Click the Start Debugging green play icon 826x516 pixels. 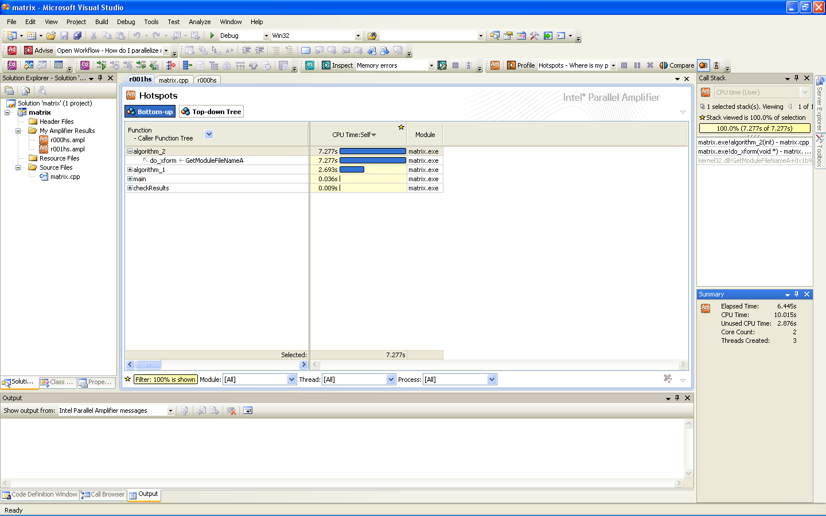click(212, 36)
